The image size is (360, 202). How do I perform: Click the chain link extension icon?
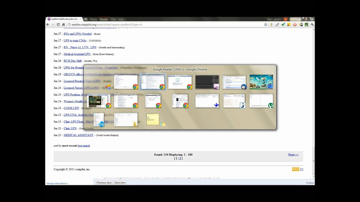pos(277,25)
